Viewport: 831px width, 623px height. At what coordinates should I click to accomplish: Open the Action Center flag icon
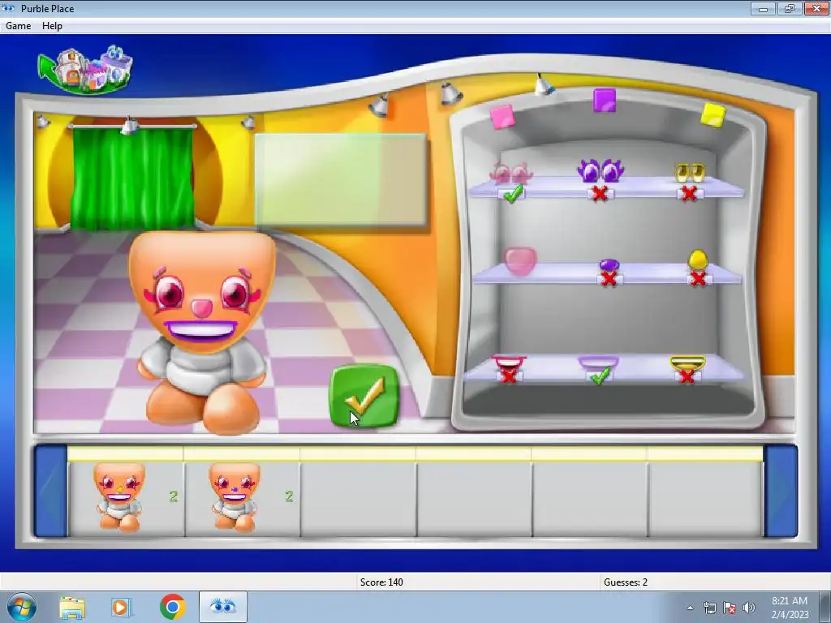pyautogui.click(x=730, y=608)
